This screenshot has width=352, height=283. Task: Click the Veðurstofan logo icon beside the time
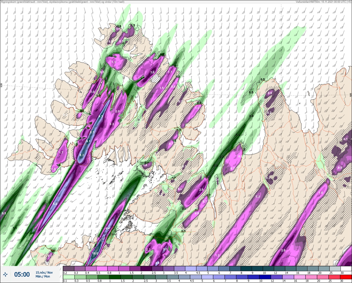coord(5,274)
